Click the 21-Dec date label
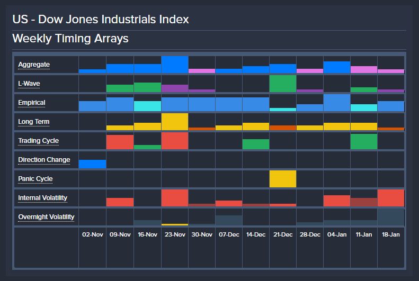 tap(283, 234)
